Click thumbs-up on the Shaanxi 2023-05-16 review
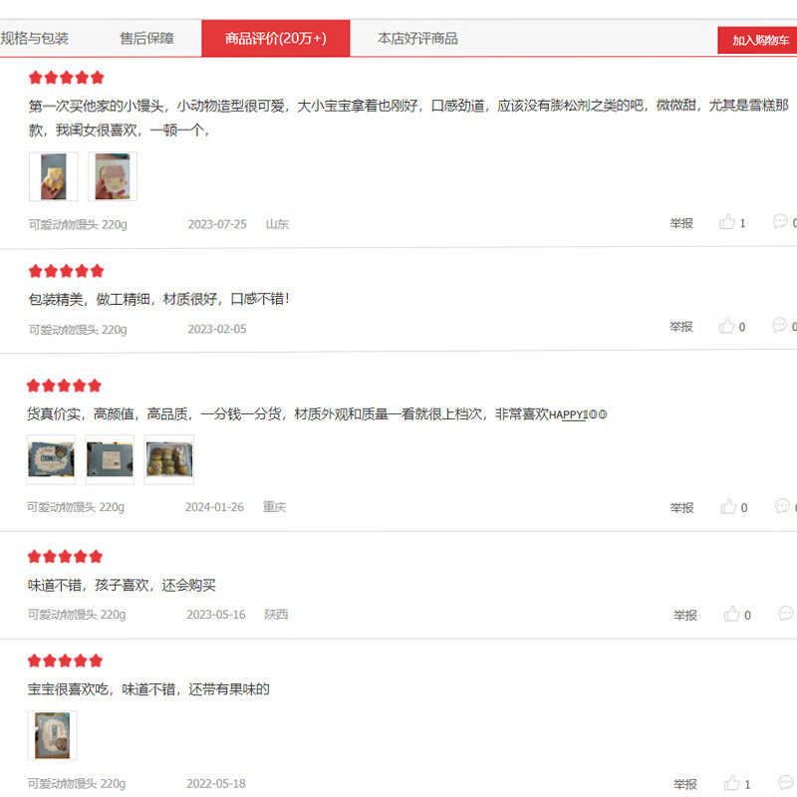Image resolution: width=797 pixels, height=797 pixels. (732, 614)
